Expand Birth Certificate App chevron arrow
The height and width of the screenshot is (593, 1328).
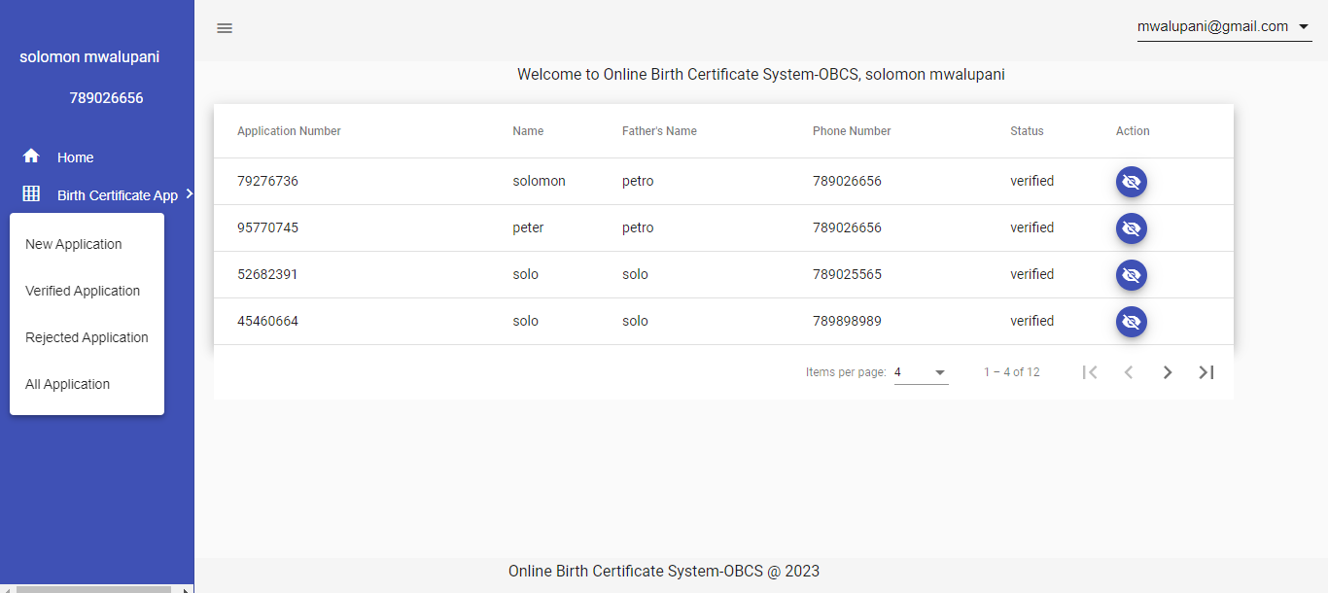pyautogui.click(x=190, y=194)
